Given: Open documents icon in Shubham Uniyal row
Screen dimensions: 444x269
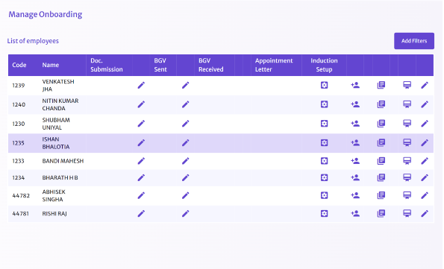Looking at the screenshot, I should [381, 124].
